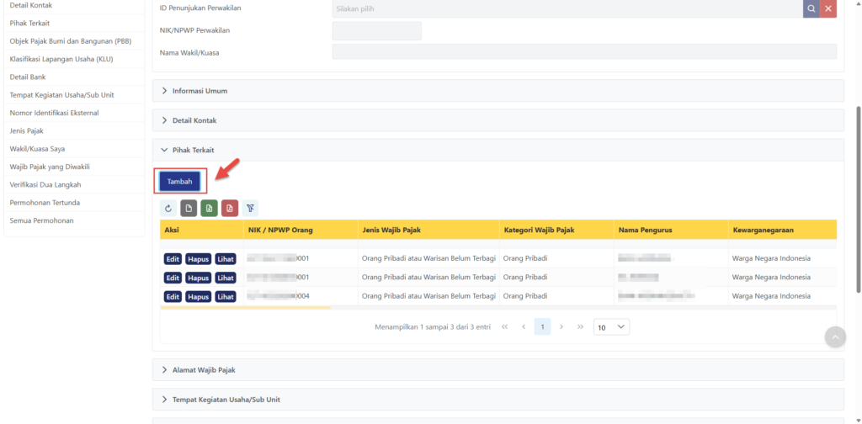Go to next page in pagination
Viewport: 862px width, 424px height.
point(561,326)
